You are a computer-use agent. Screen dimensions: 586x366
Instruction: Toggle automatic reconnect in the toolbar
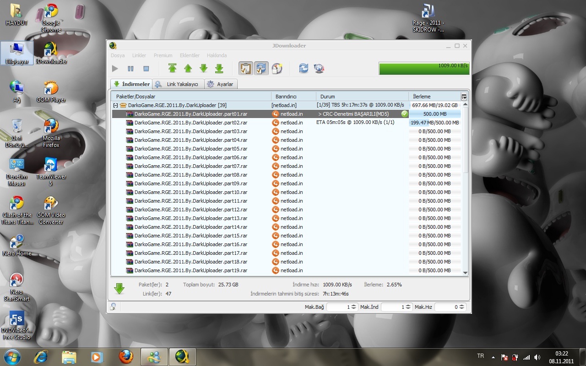[261, 69]
